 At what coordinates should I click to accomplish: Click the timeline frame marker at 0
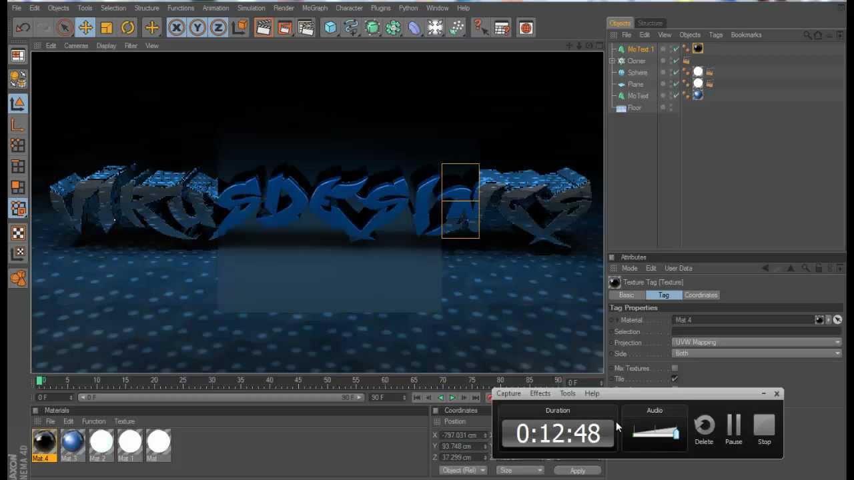coord(41,381)
